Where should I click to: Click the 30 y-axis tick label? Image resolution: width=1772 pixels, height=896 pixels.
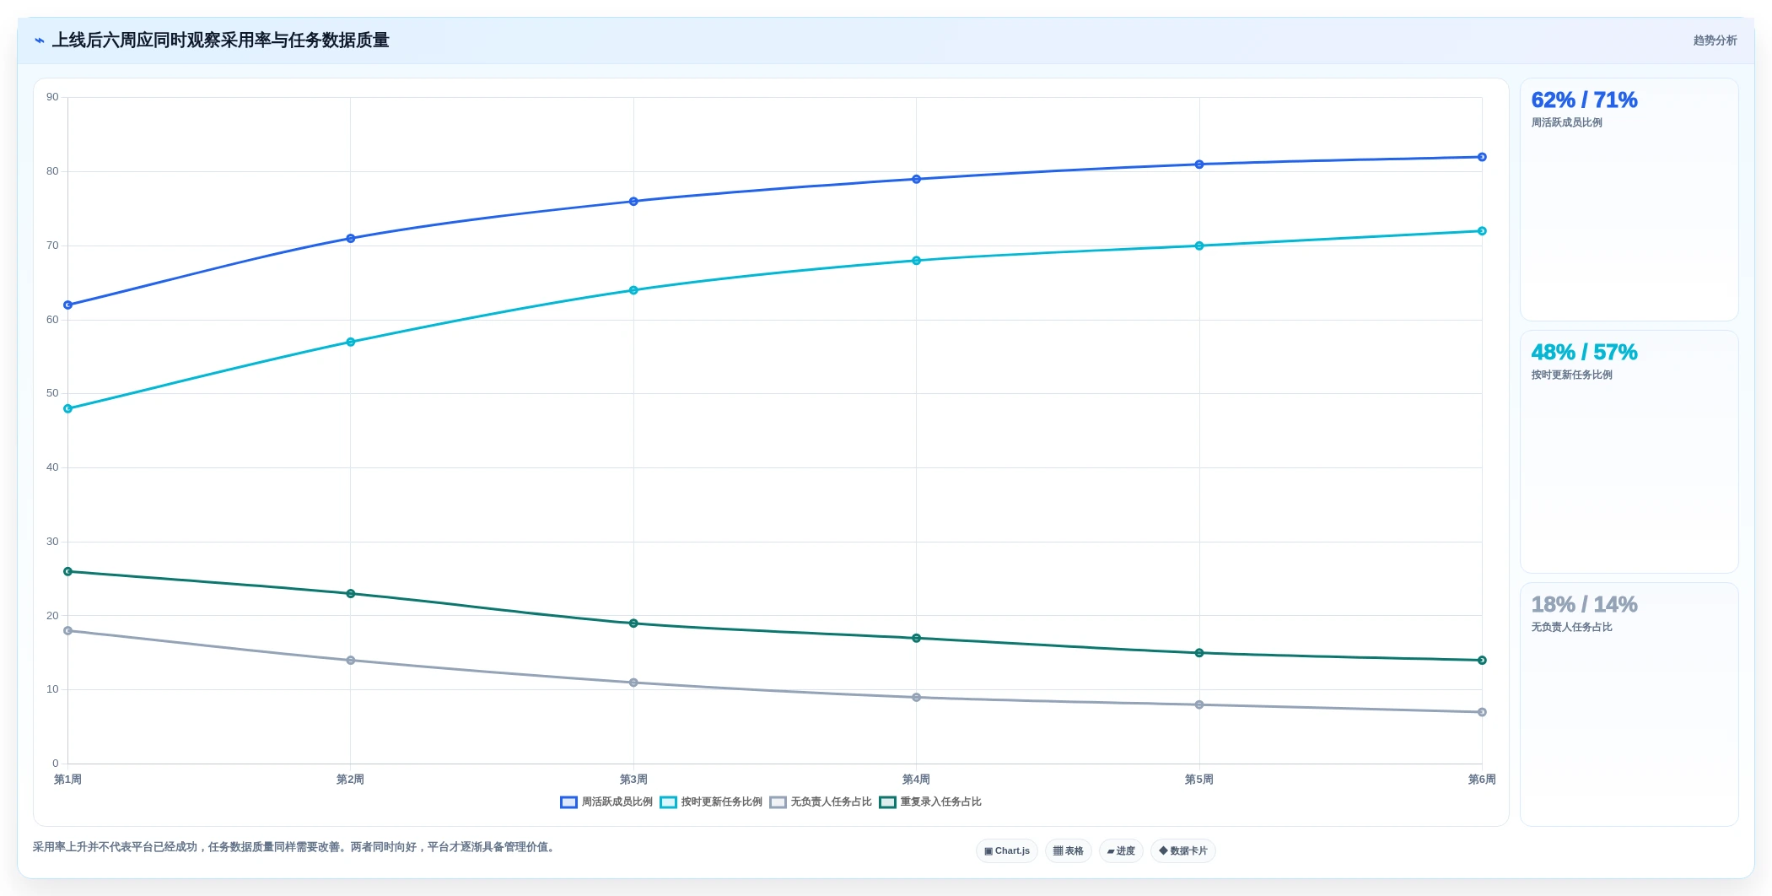tap(52, 542)
